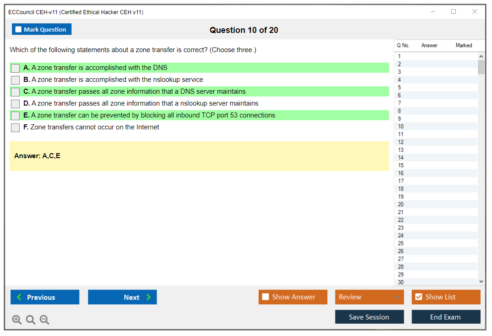Check option C about DNS server
492x336 pixels.
(x=16, y=92)
